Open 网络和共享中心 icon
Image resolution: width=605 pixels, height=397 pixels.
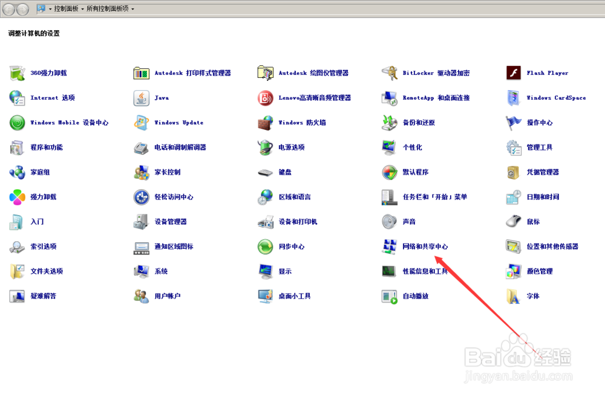390,247
